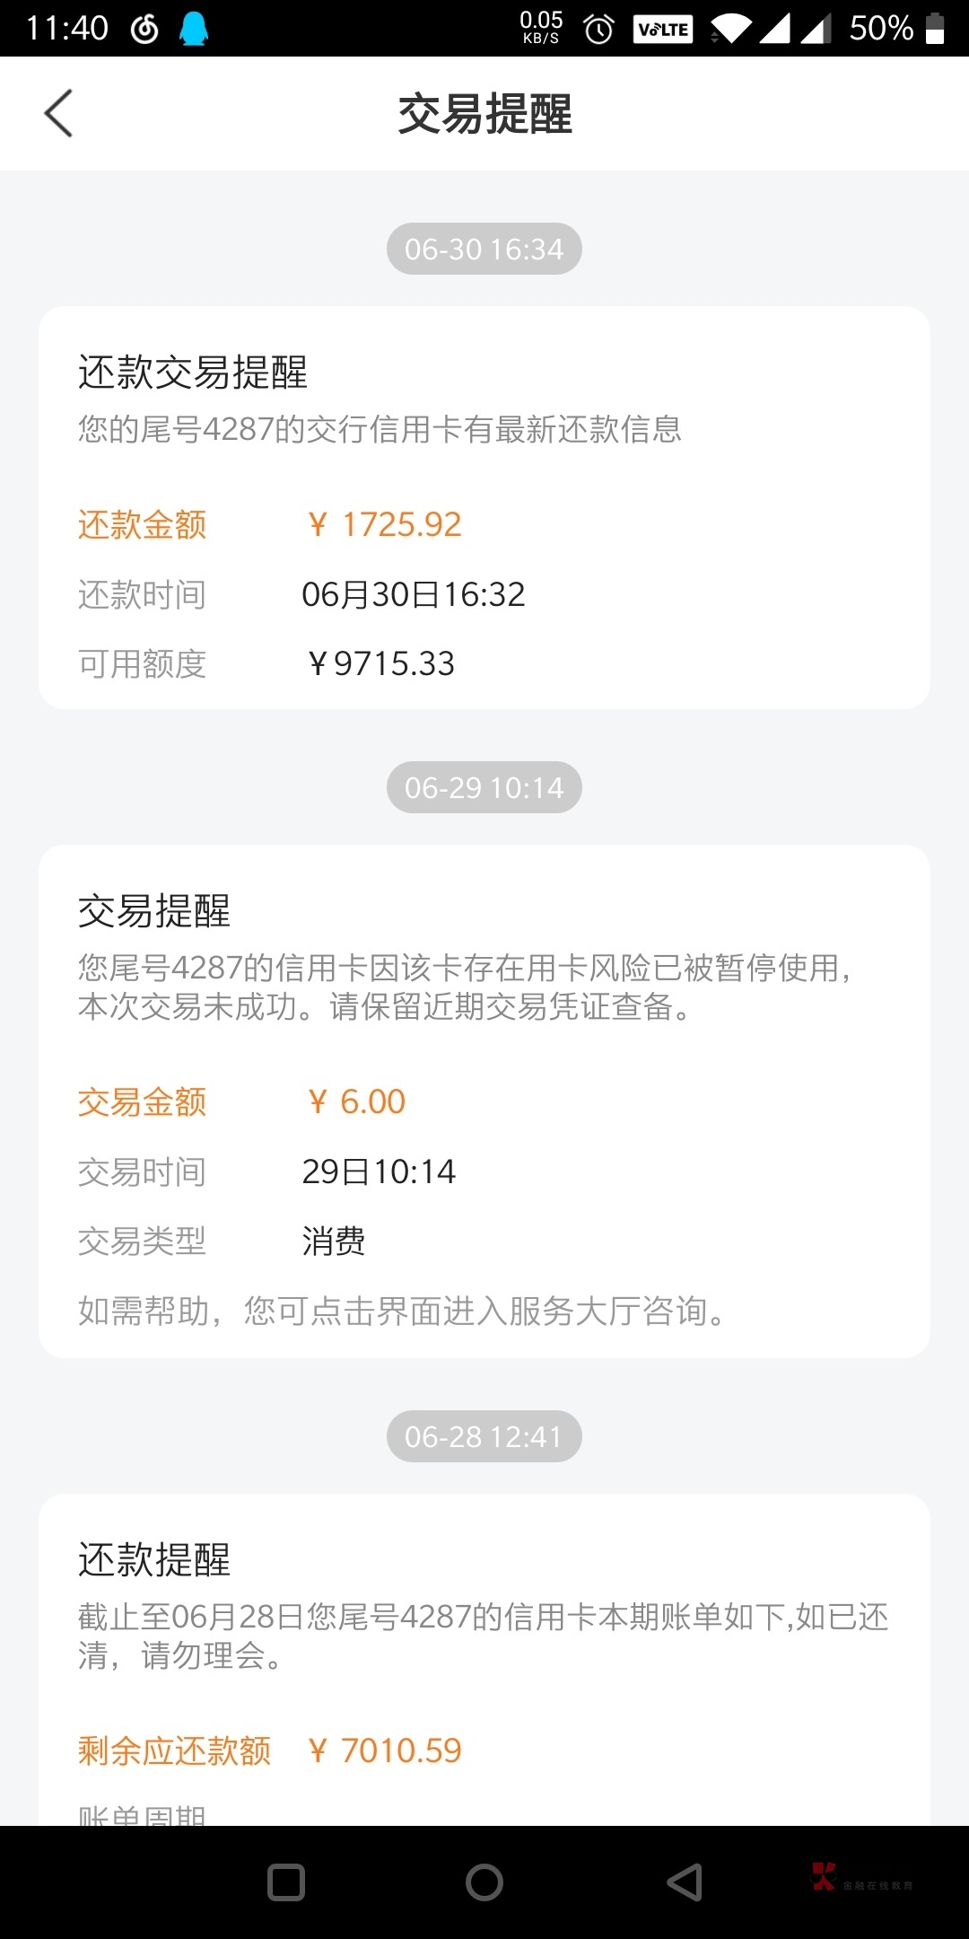Tap the transaction amount ¥ 6.00
The width and height of the screenshot is (969, 1939).
click(x=357, y=1101)
